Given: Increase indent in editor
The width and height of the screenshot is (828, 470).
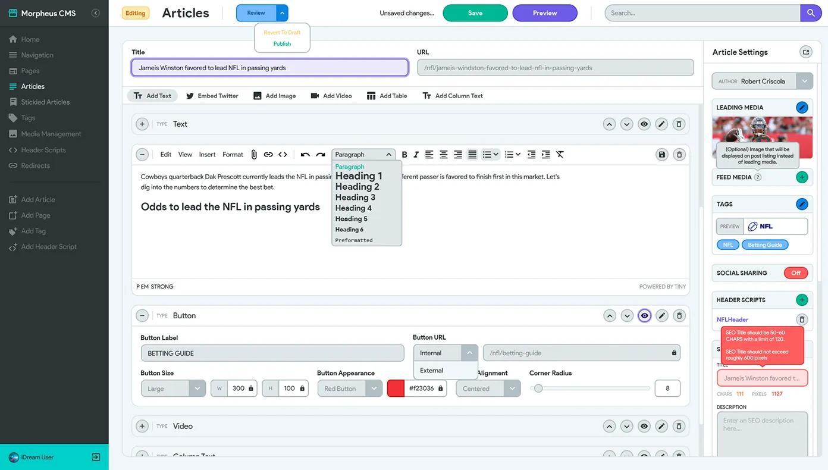Looking at the screenshot, I should click(x=545, y=155).
